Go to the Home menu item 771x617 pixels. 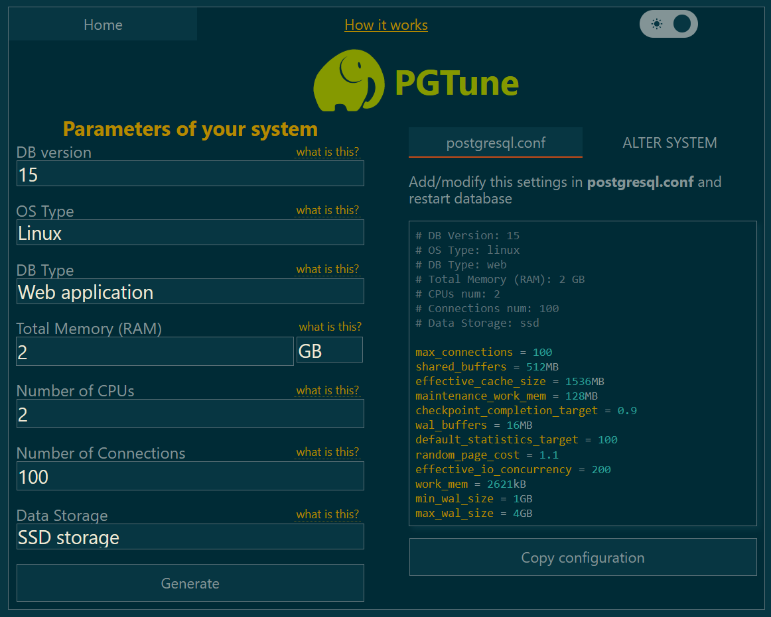tap(103, 25)
